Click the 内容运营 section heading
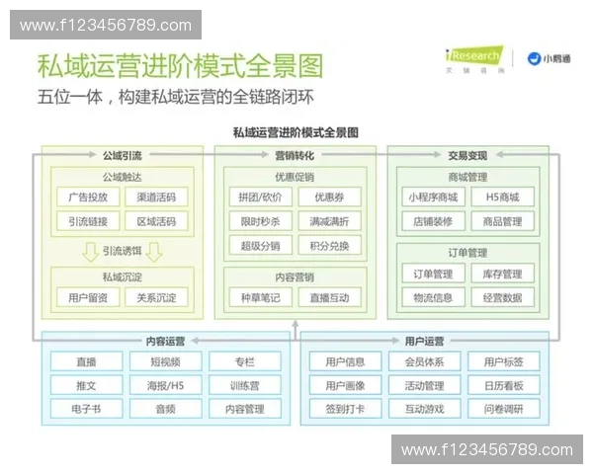Screen dimensions: 593x474 click(165, 342)
